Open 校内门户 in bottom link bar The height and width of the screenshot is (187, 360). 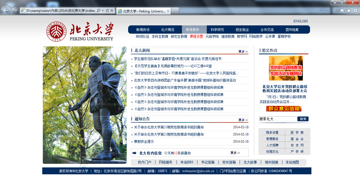pos(145,162)
